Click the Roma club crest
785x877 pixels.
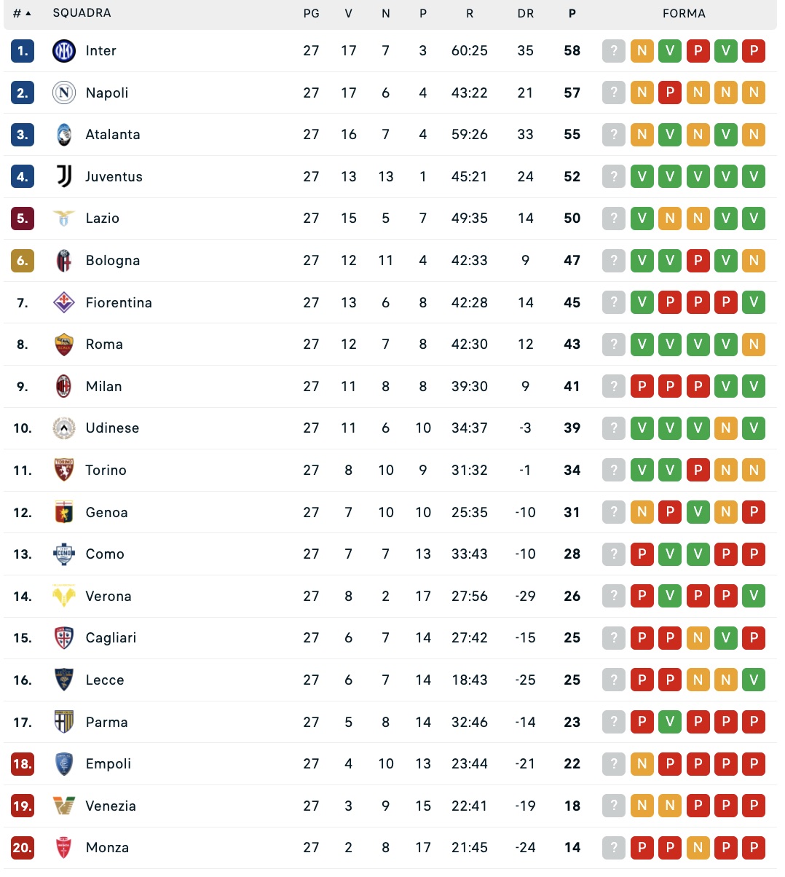64,345
